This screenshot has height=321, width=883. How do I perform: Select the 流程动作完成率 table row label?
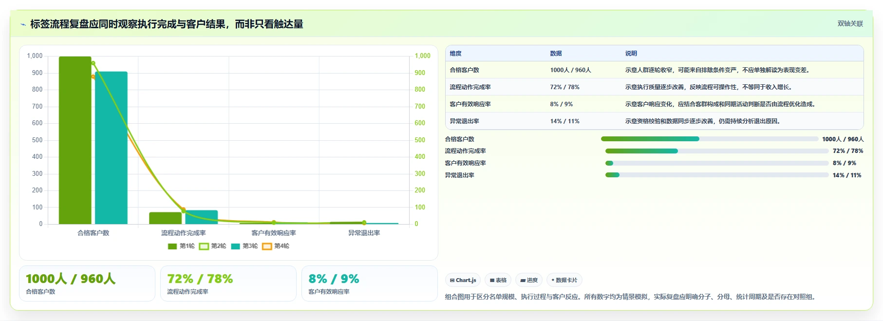tap(470, 87)
